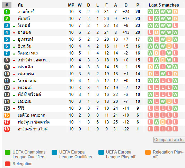Open the อาแย็กซ์ team link
The width and height of the screenshot is (185, 168).
26,12
